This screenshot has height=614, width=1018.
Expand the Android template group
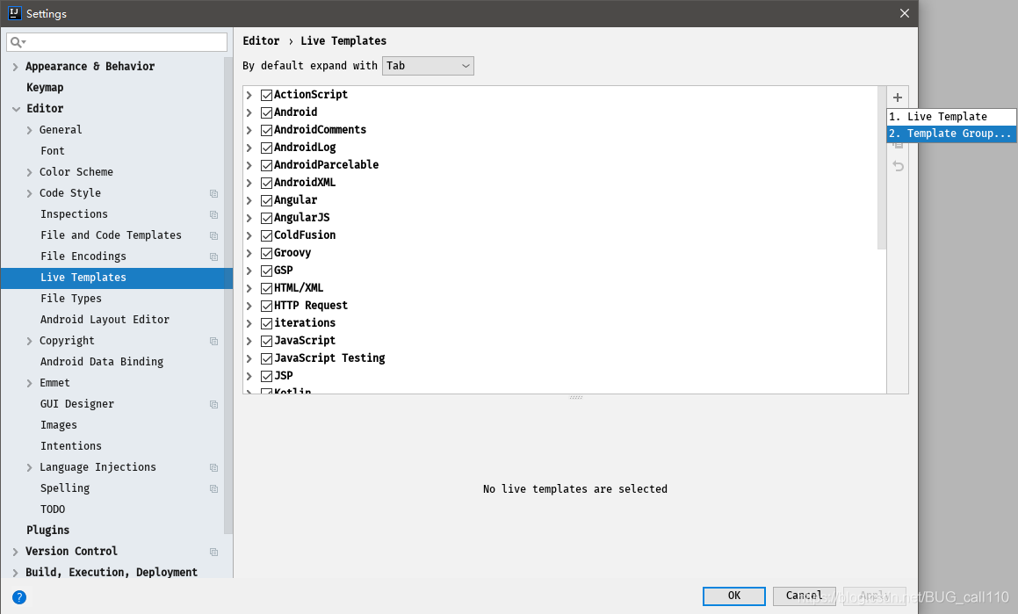click(x=249, y=112)
